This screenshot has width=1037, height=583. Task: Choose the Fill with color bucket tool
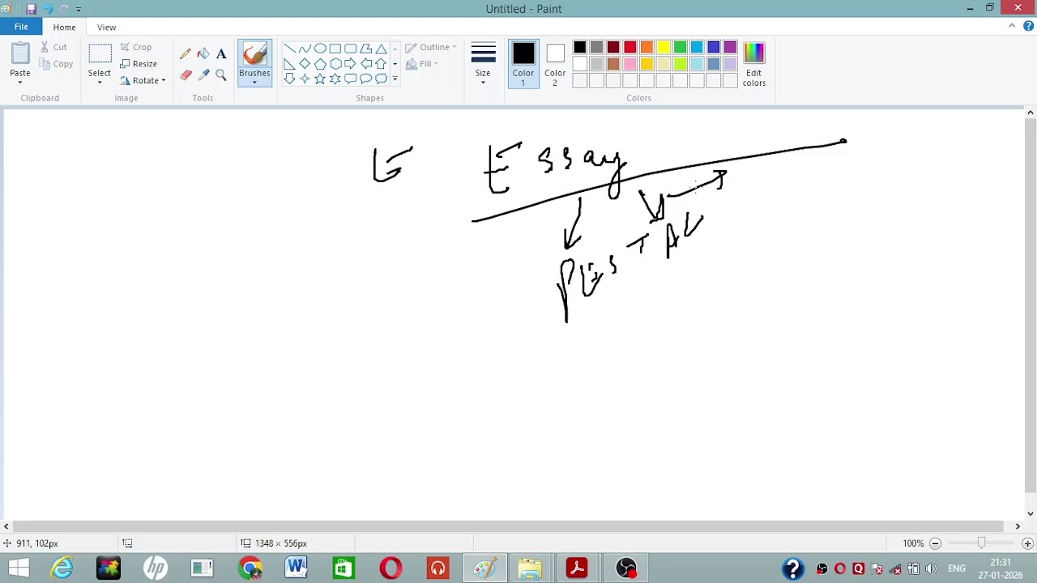(x=203, y=53)
